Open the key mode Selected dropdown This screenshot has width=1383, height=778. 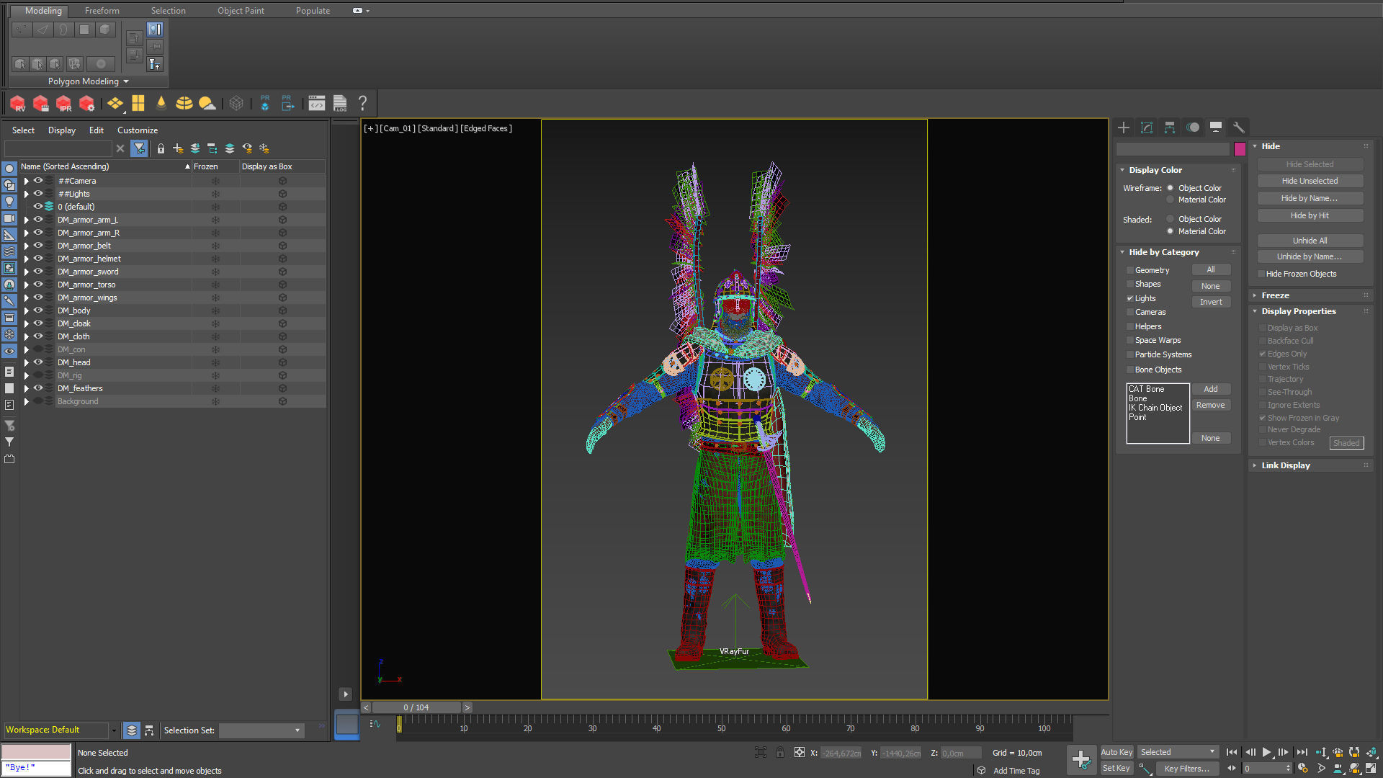1178,752
